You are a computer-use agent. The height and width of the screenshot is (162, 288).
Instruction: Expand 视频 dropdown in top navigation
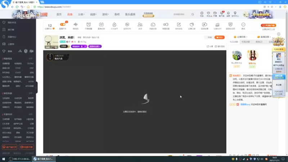pyautogui.click(x=93, y=14)
